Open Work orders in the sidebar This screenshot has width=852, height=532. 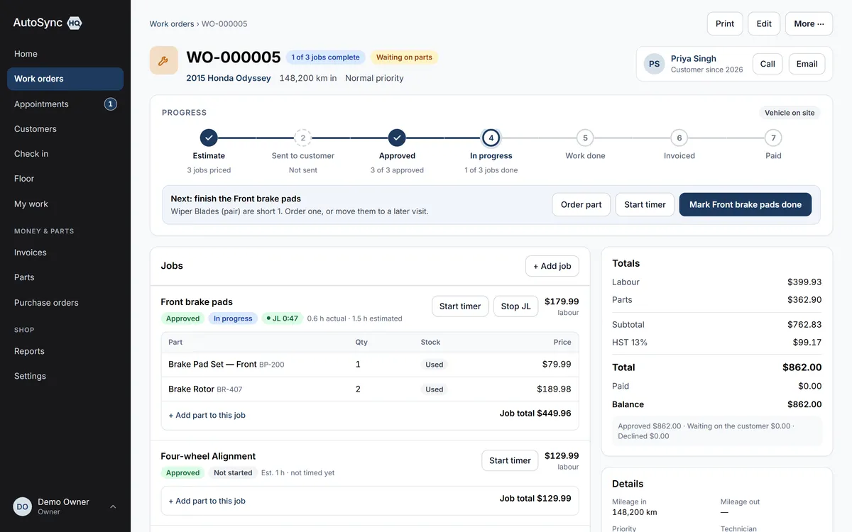pos(65,79)
